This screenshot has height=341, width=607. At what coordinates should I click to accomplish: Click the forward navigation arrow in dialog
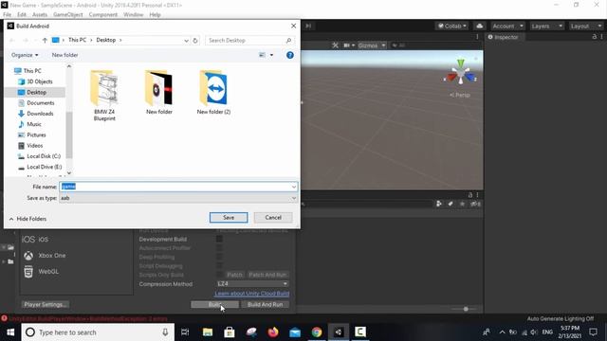[x=26, y=40]
